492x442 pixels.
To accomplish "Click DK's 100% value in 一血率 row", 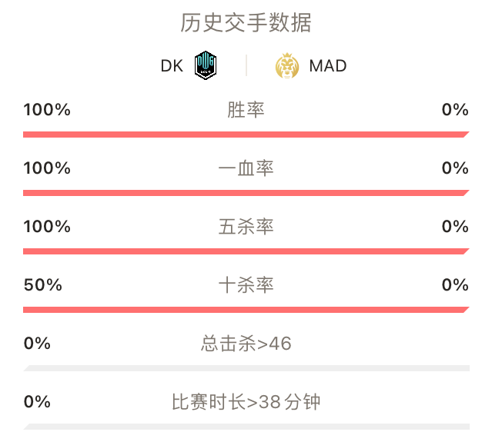I will [47, 168].
